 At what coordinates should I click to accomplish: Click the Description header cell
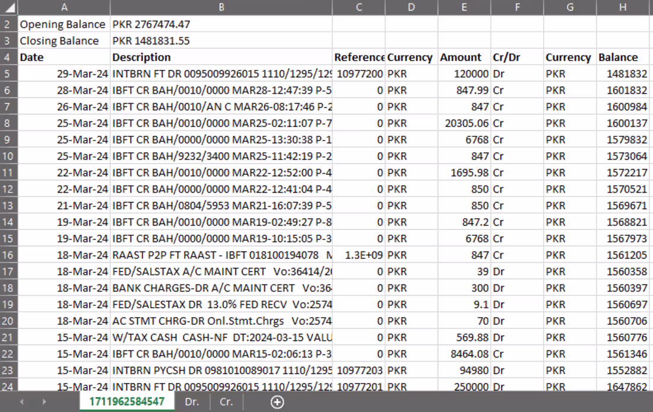pos(221,57)
